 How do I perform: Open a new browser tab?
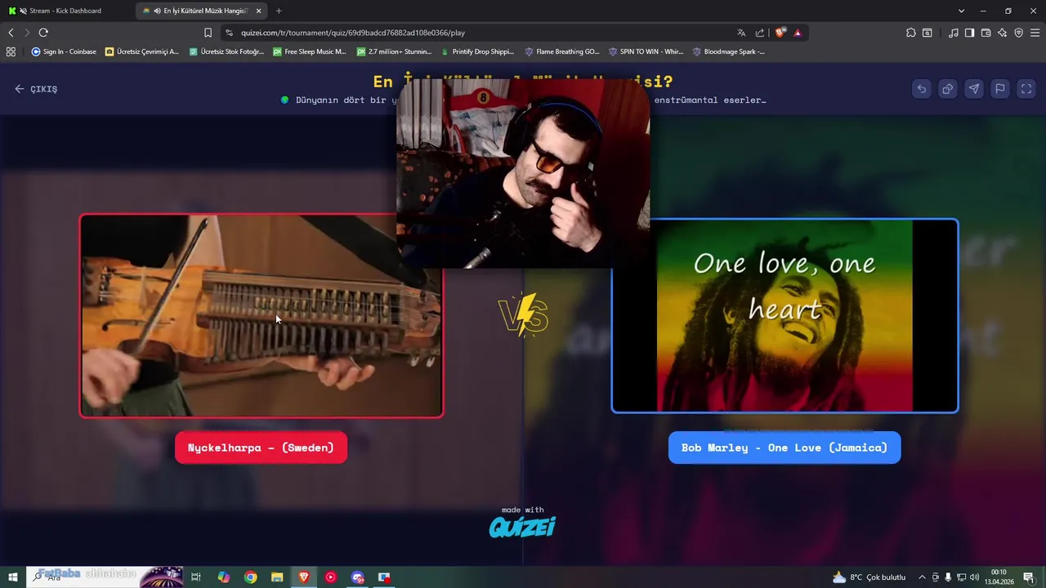click(x=279, y=11)
